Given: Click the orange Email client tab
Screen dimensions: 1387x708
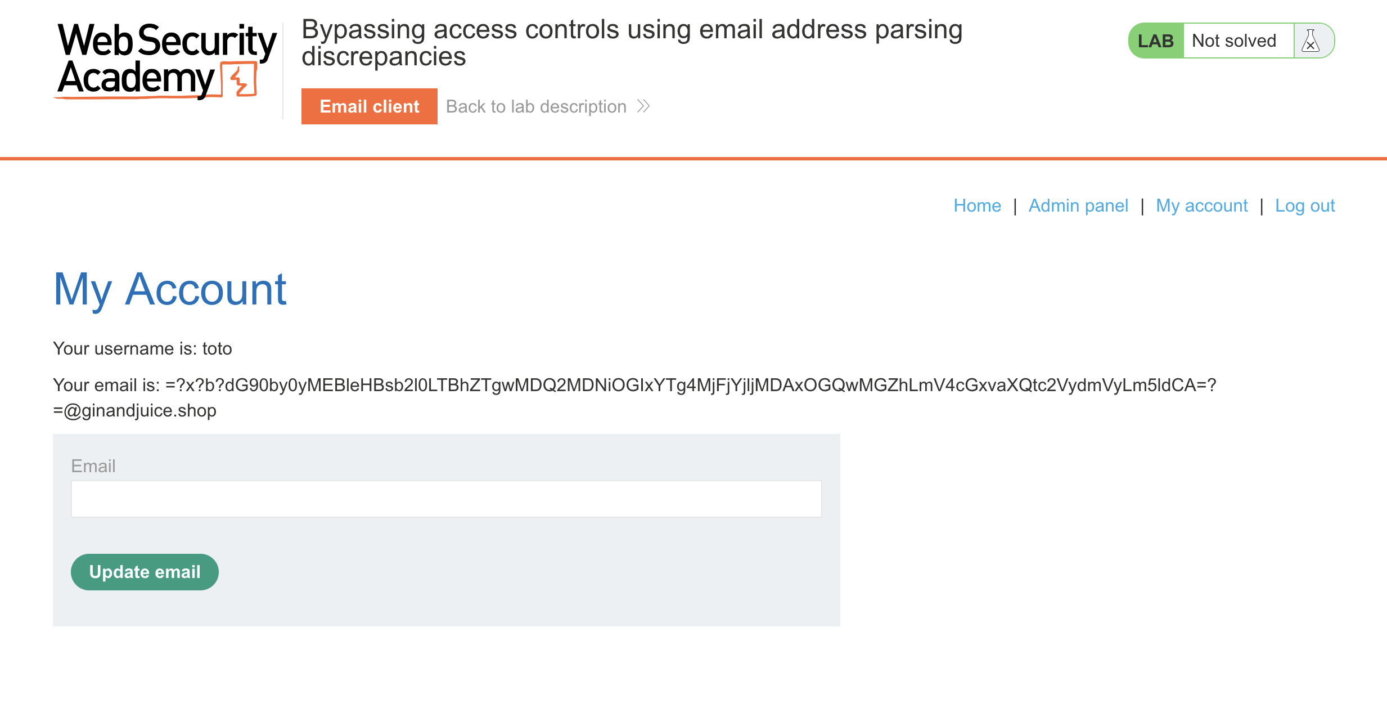Looking at the screenshot, I should (x=369, y=106).
